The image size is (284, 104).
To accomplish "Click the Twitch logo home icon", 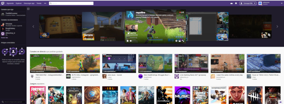I will point(3,3).
